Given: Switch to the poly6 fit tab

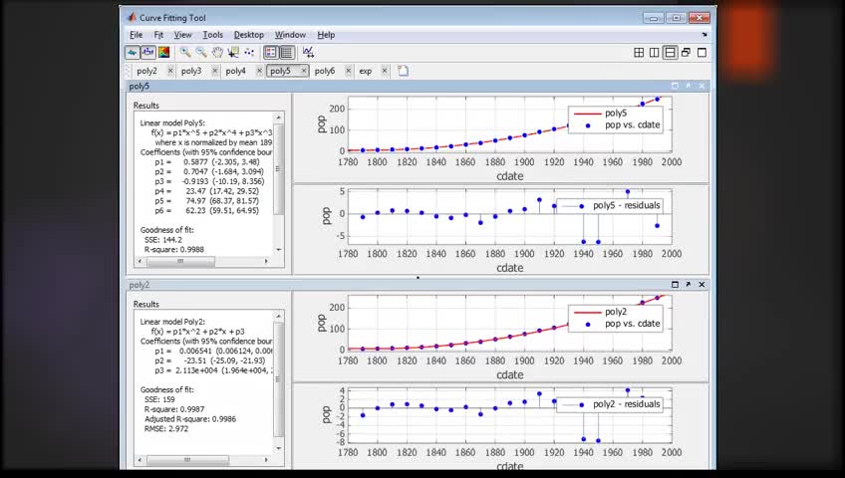Looking at the screenshot, I should 325,71.
